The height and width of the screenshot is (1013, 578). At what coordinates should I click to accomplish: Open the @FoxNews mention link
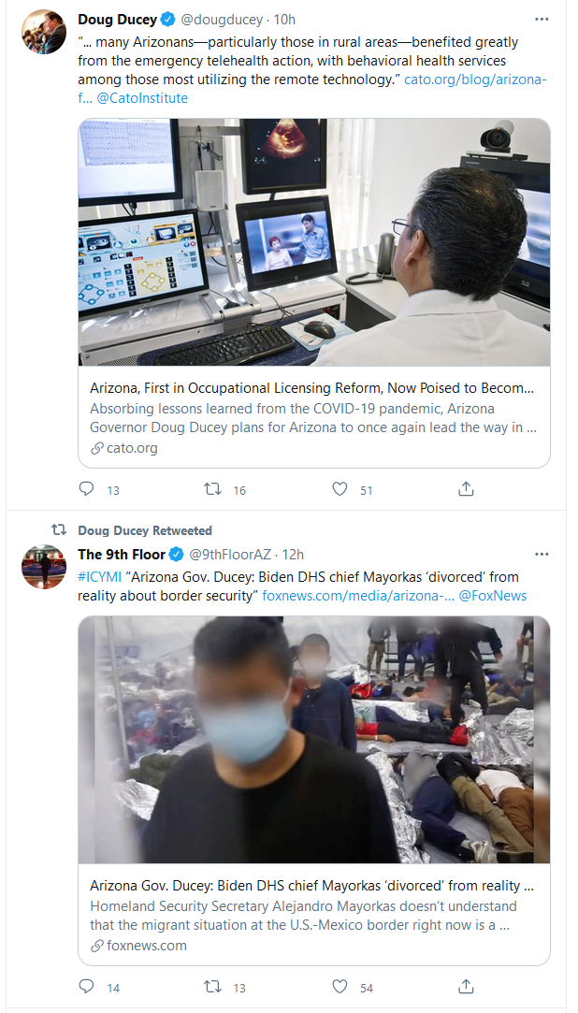tap(493, 596)
